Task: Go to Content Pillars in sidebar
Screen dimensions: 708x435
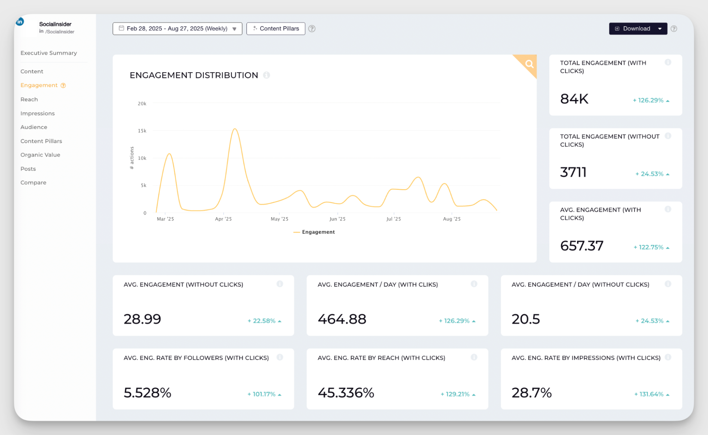Action: (41, 141)
